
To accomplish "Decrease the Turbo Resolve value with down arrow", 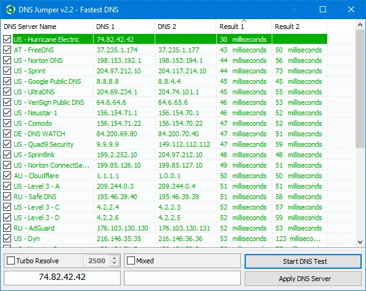I will tap(115, 263).
